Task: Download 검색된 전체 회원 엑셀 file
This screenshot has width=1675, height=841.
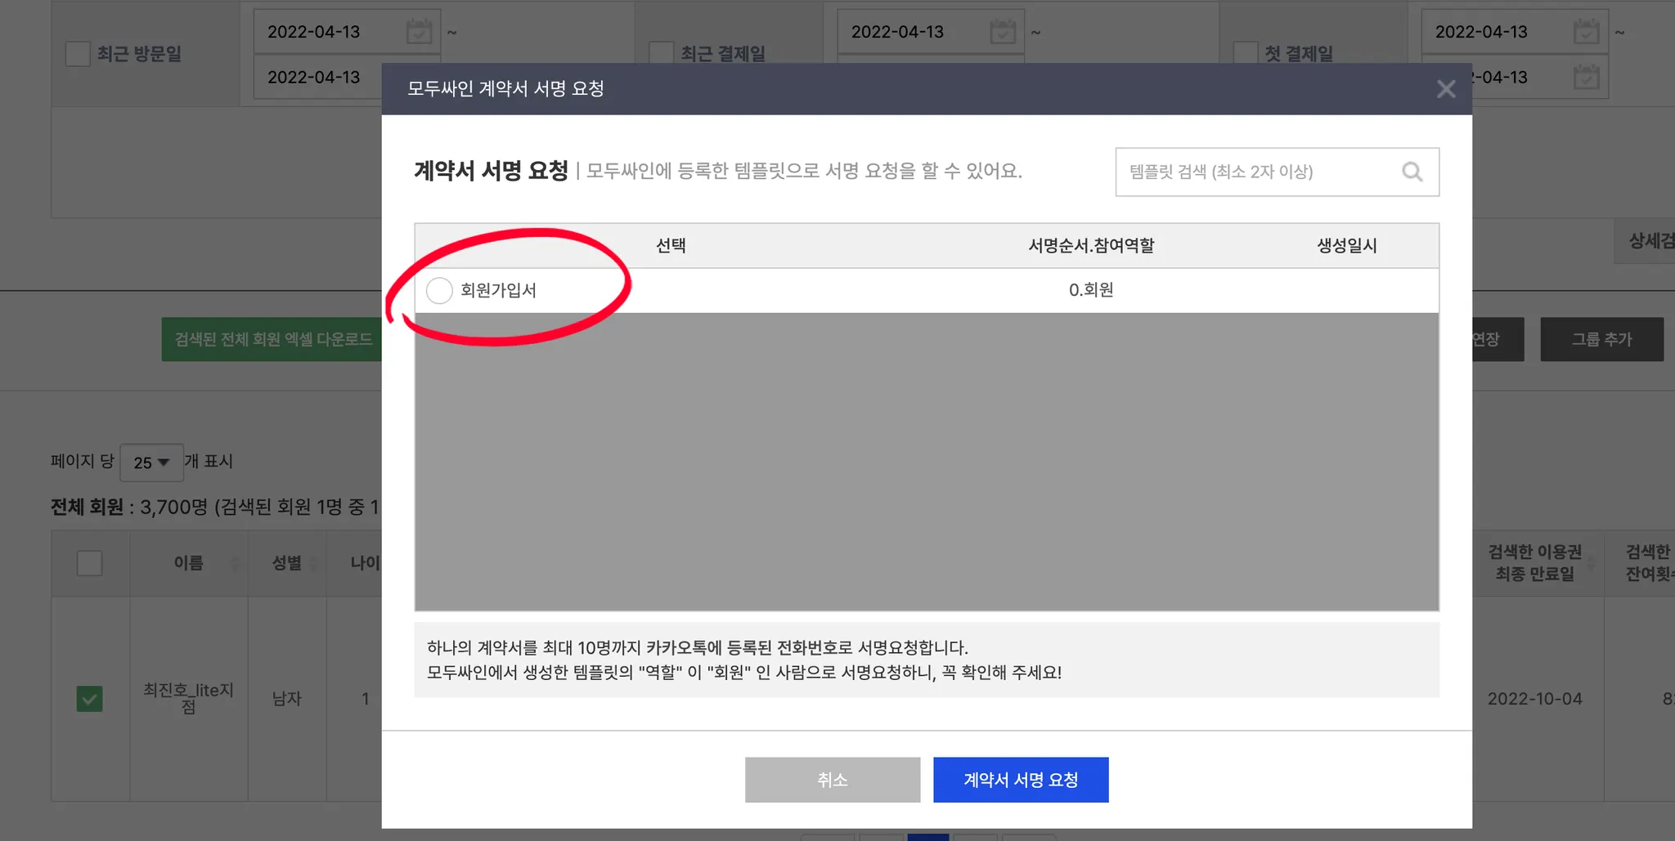Action: (273, 339)
